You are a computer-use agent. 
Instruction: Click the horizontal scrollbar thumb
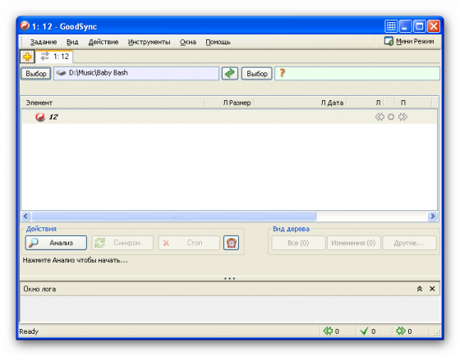click(174, 217)
